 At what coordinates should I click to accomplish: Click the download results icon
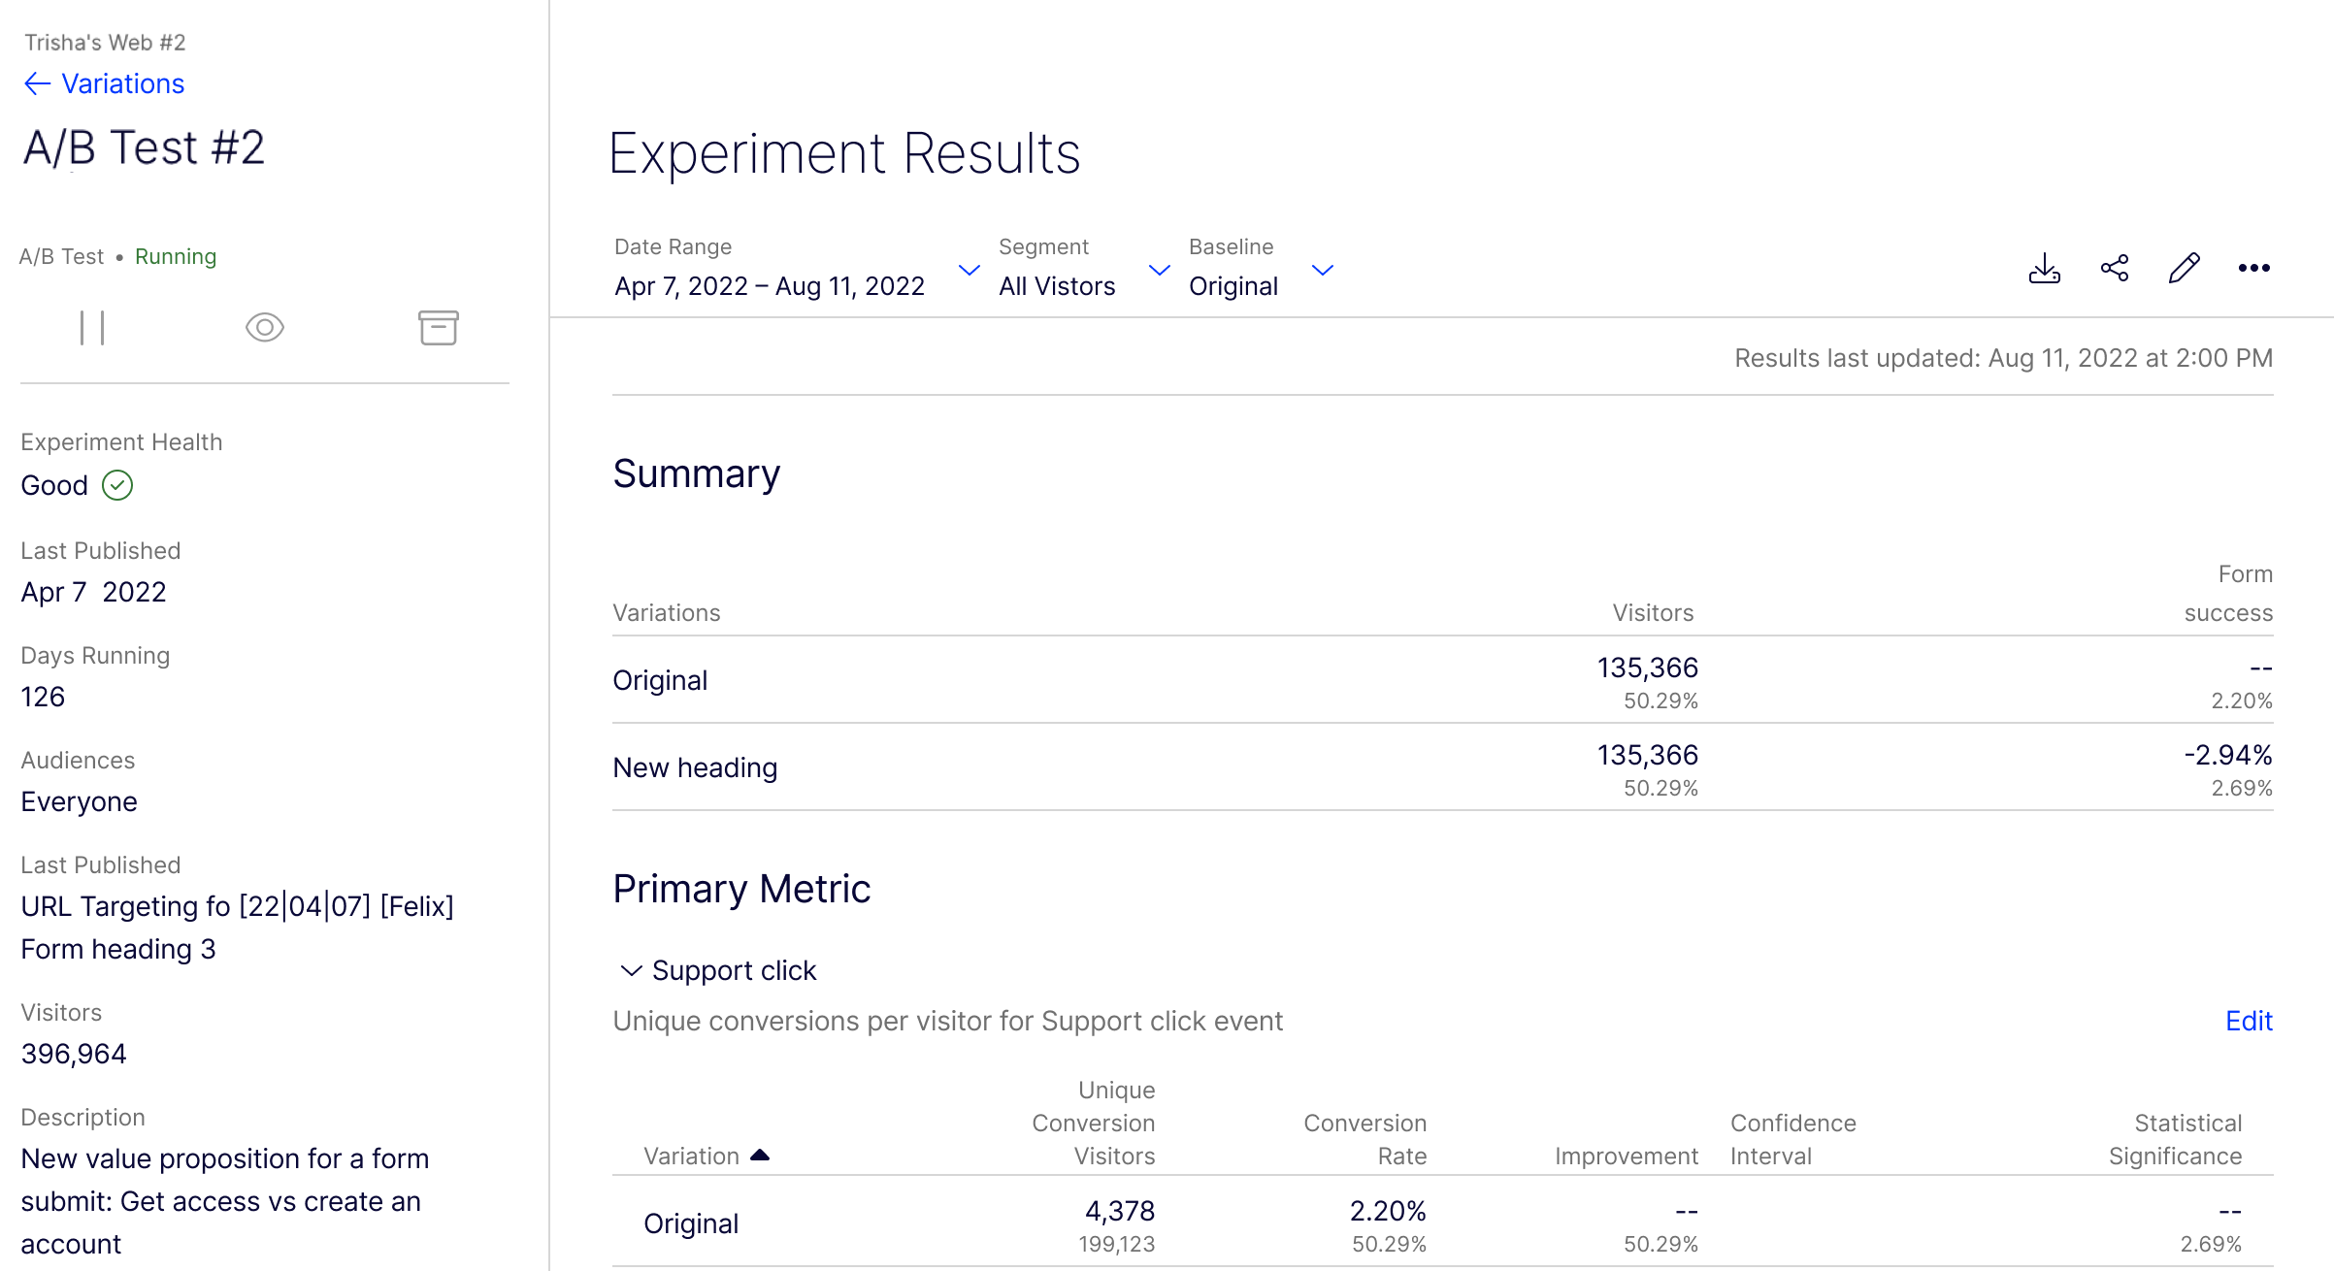coord(2044,269)
